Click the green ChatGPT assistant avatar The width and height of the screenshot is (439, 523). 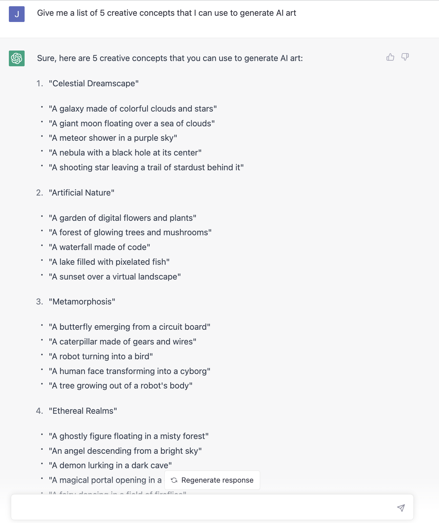16,58
